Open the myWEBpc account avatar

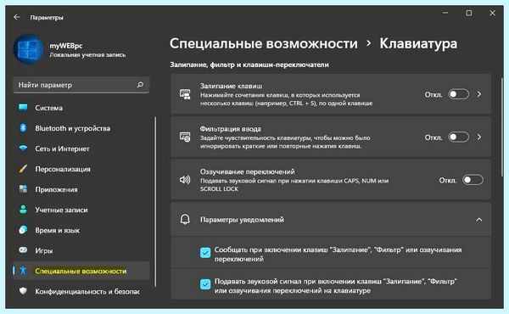pyautogui.click(x=29, y=49)
